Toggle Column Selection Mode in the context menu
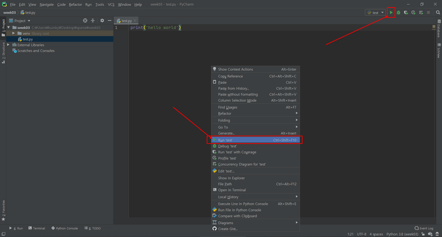This screenshot has height=237, width=442. point(256,100)
